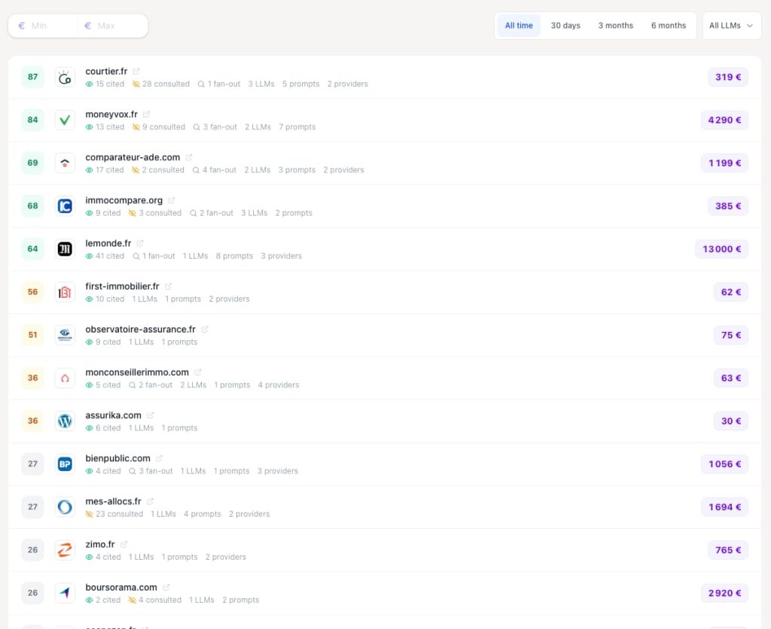The width and height of the screenshot is (771, 629).
Task: Open the boursorama.com domain link
Action: tap(121, 587)
